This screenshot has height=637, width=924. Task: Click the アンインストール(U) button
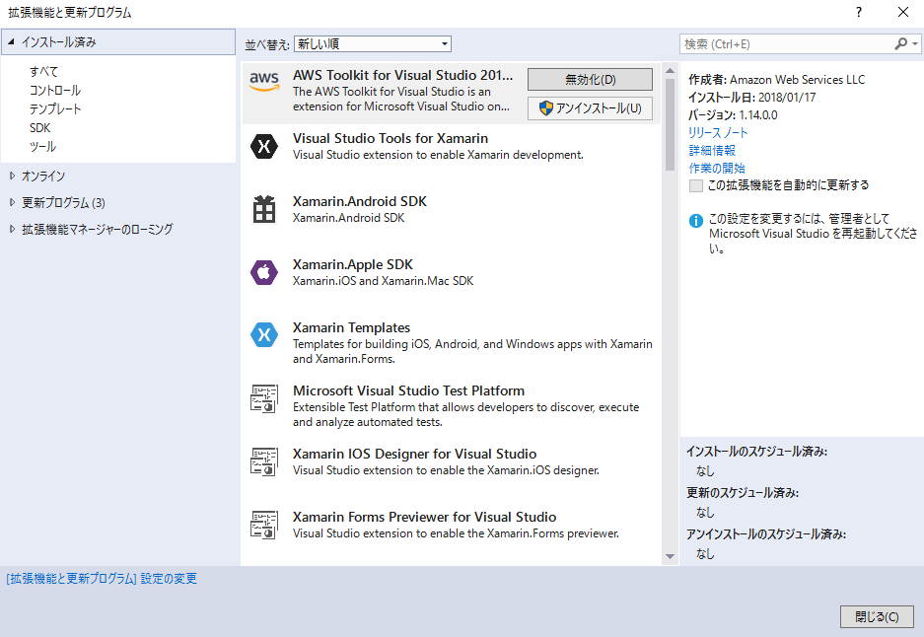click(x=590, y=108)
